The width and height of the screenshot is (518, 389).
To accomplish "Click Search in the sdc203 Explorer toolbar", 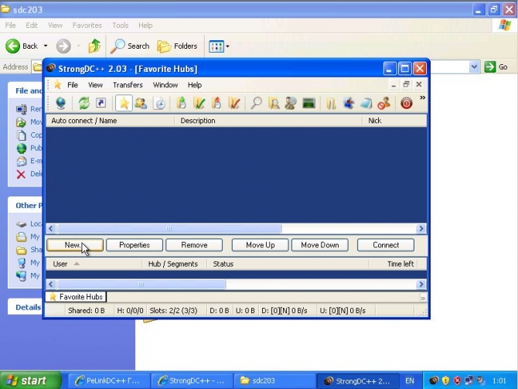I will point(130,46).
